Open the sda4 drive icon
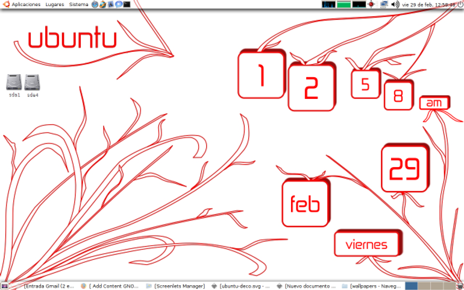464x290 pixels. pyautogui.click(x=33, y=85)
